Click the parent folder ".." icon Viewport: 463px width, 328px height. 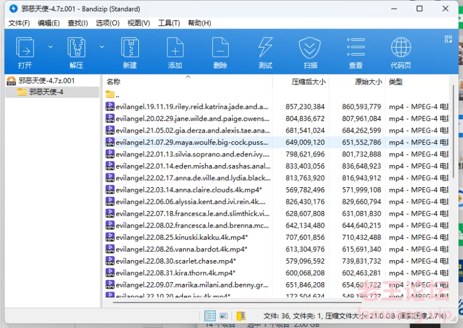(110, 94)
